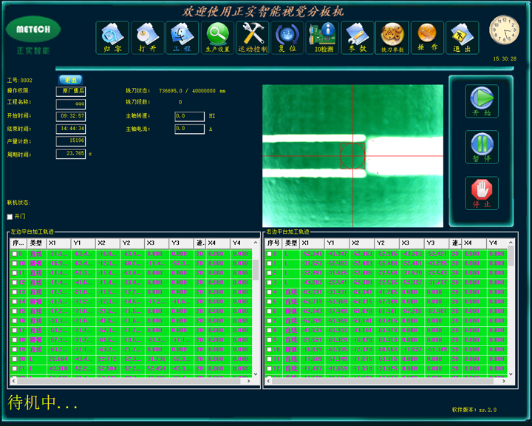The height and width of the screenshot is (426, 532).
Task: Click the 复位 reset icon
Action: point(287,38)
